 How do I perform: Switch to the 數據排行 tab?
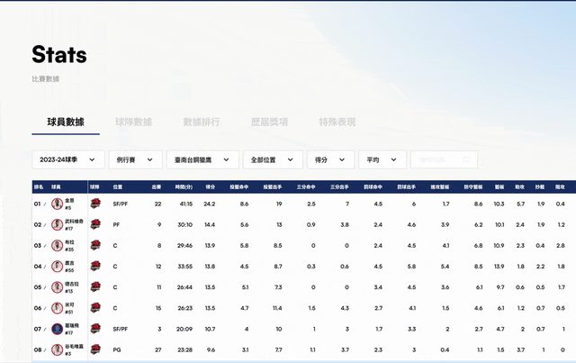pos(202,122)
